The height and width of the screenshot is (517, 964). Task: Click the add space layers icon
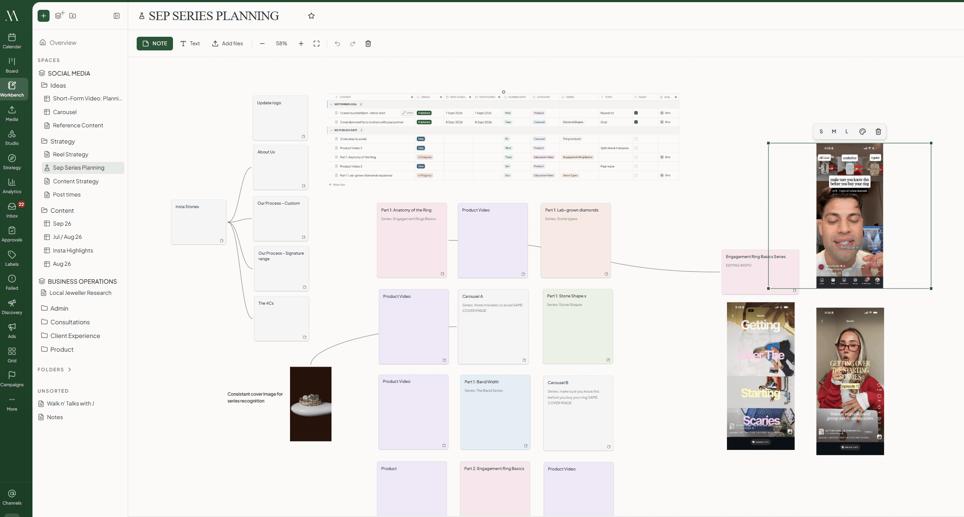tap(59, 15)
